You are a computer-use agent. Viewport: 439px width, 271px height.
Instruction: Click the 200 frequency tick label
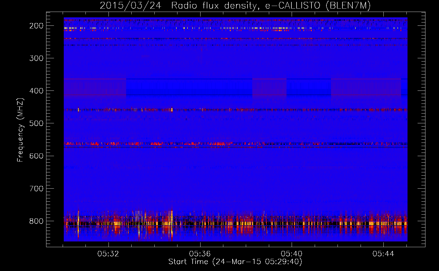pos(36,26)
